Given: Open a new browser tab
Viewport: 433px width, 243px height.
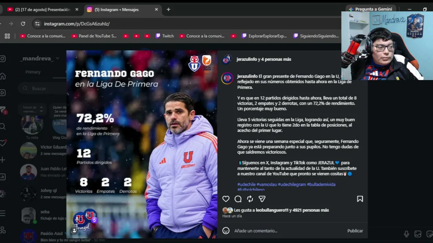Looking at the screenshot, I should coord(168,9).
